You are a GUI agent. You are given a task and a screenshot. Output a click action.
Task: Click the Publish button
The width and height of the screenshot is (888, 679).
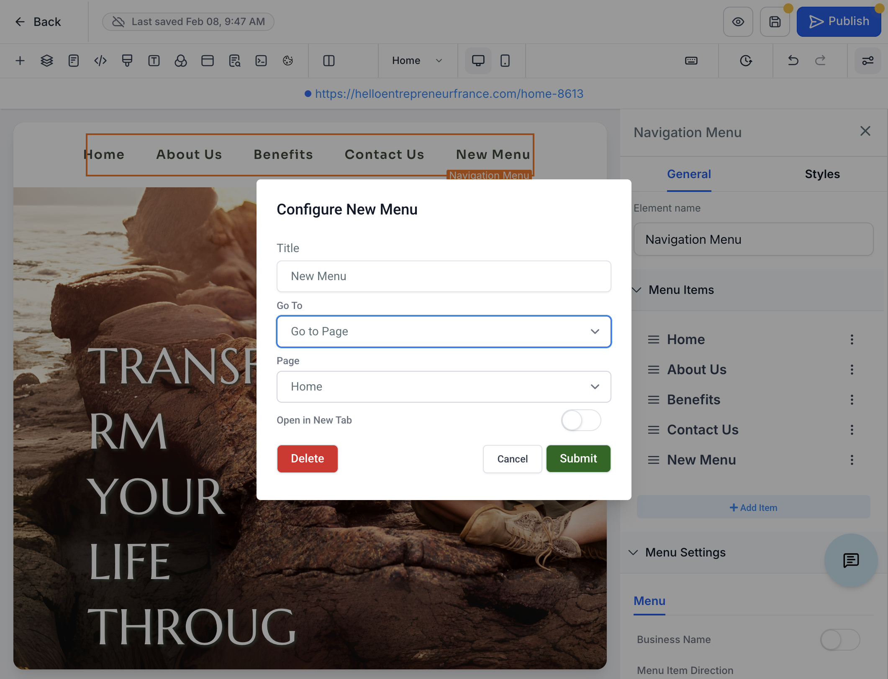(839, 22)
